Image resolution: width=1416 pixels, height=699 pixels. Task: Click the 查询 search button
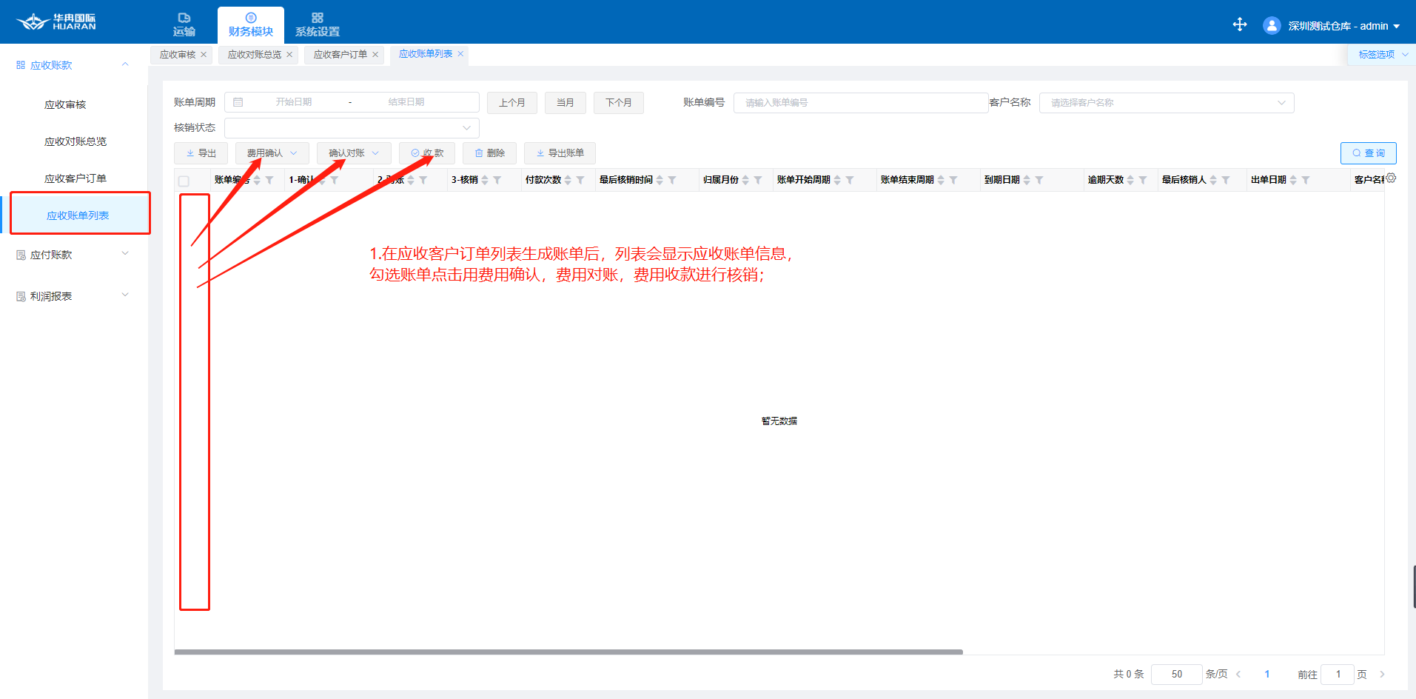click(x=1368, y=153)
